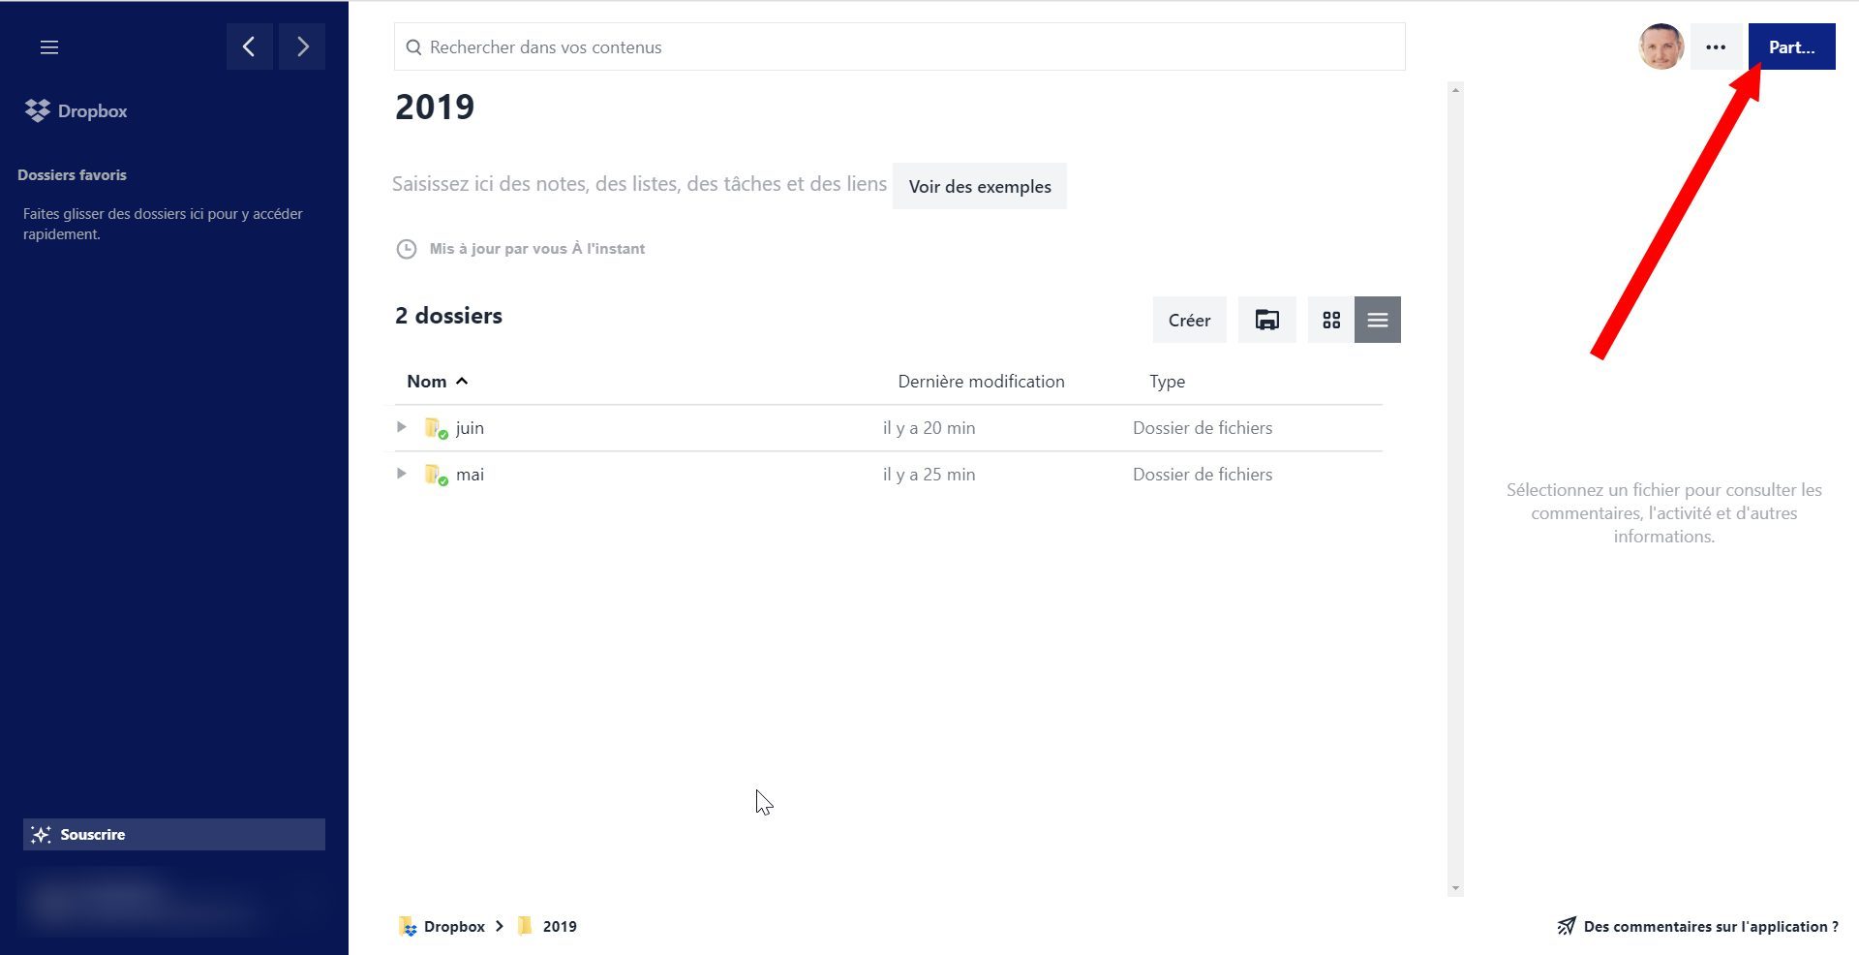Select the juin folder name
This screenshot has width=1859, height=955.
pyautogui.click(x=470, y=428)
